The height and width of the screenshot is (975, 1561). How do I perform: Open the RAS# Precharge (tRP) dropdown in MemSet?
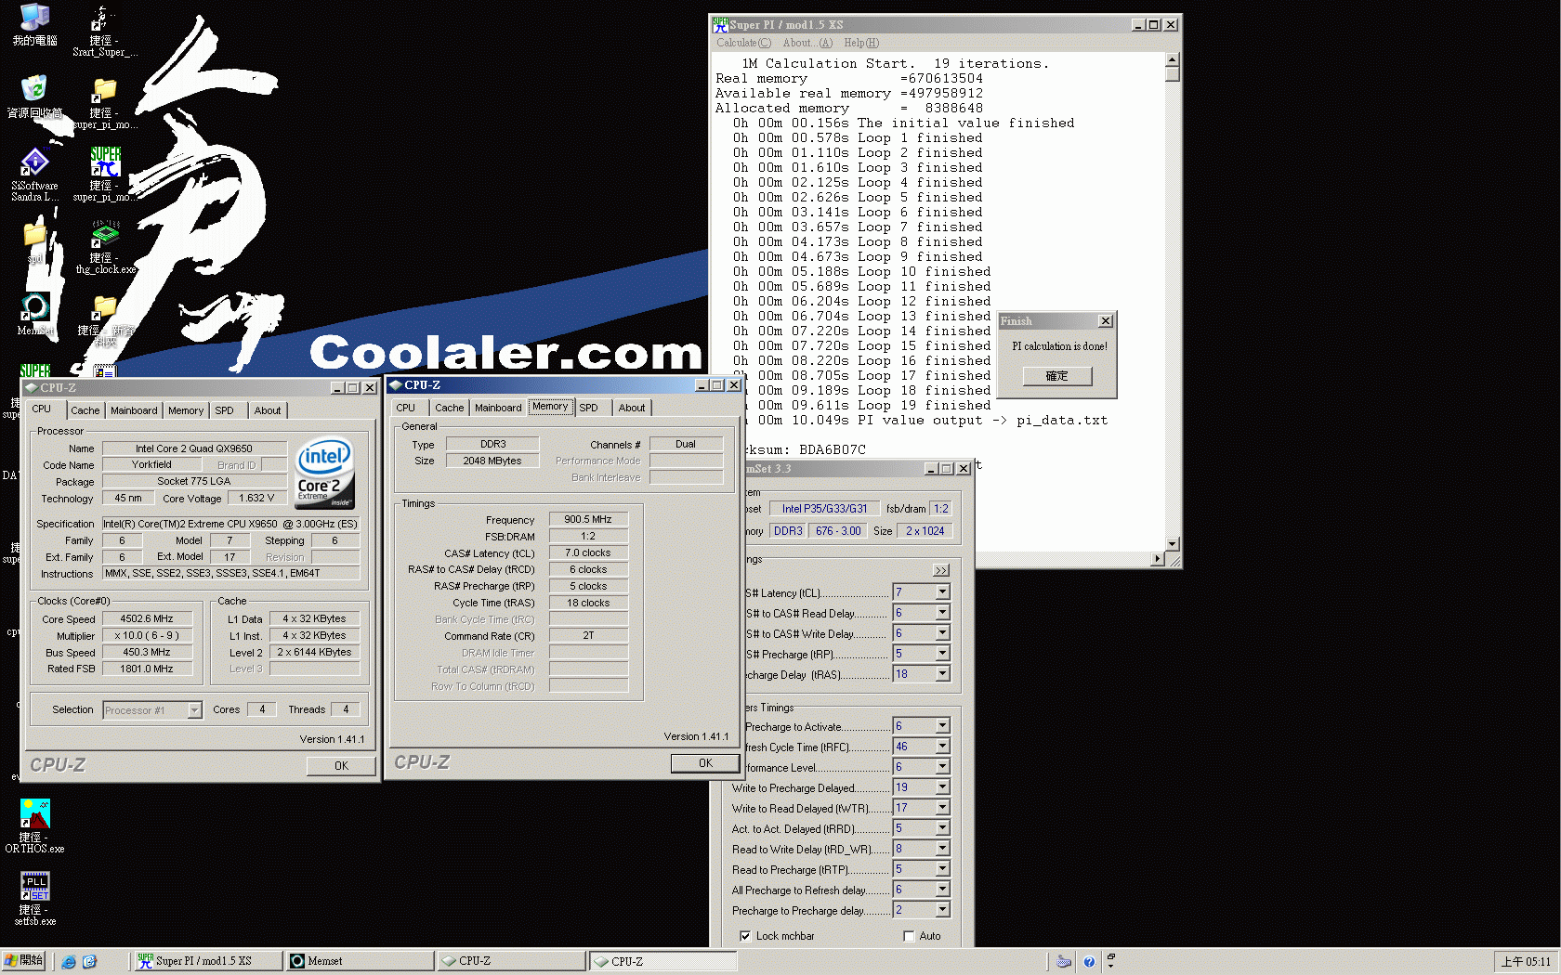[x=942, y=654]
